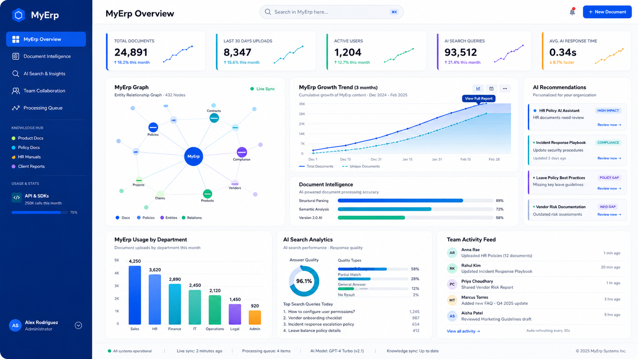The image size is (638, 359).
Task: Open Client Reports in Knowledge Hub
Action: [28, 166]
